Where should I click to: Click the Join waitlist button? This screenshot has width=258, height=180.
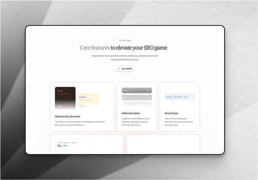point(125,69)
